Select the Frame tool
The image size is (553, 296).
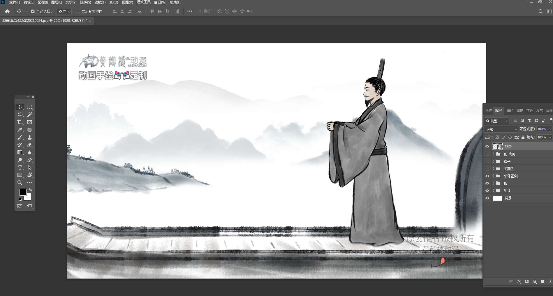coord(29,122)
